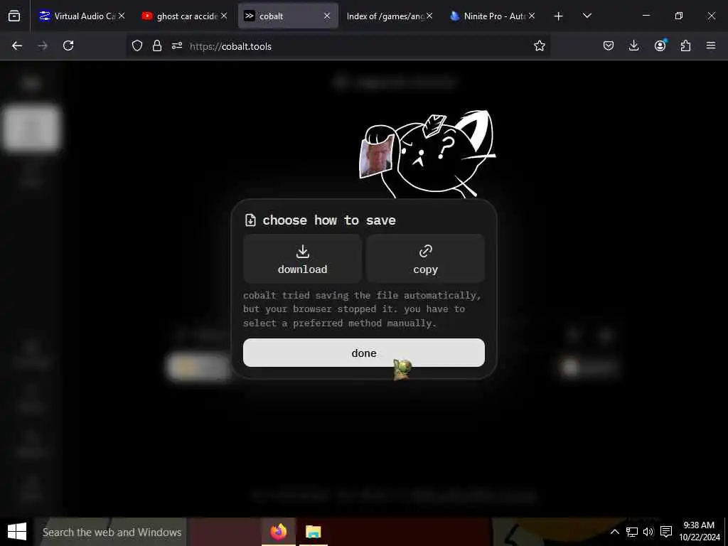Viewport: 728px width, 546px height.
Task: Click the Search the web and Windows box
Action: [110, 532]
